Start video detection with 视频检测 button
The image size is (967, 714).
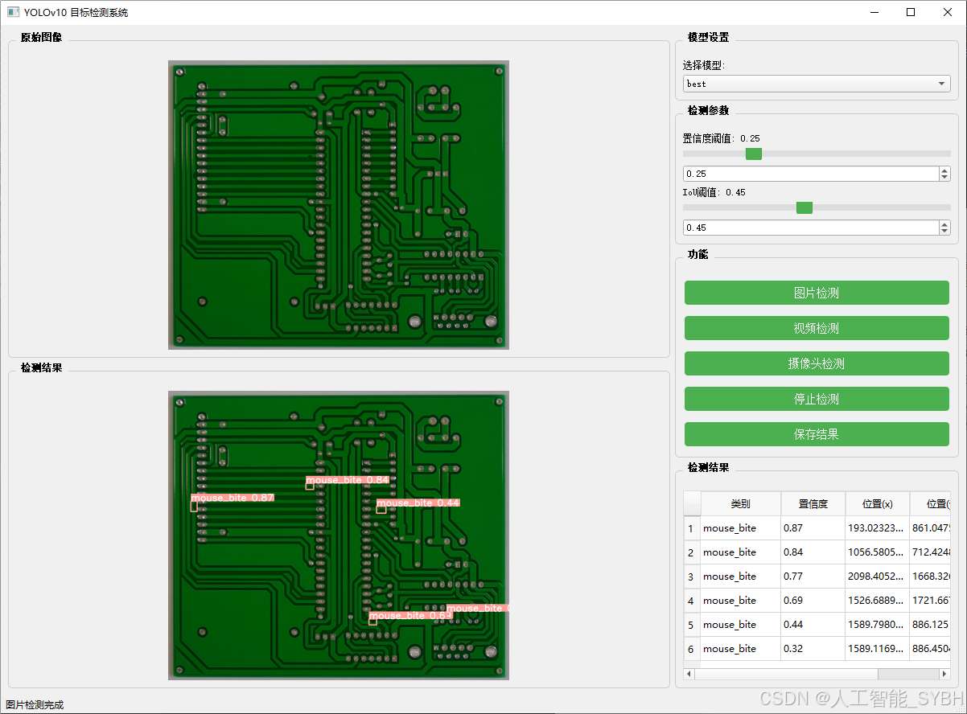(x=816, y=328)
